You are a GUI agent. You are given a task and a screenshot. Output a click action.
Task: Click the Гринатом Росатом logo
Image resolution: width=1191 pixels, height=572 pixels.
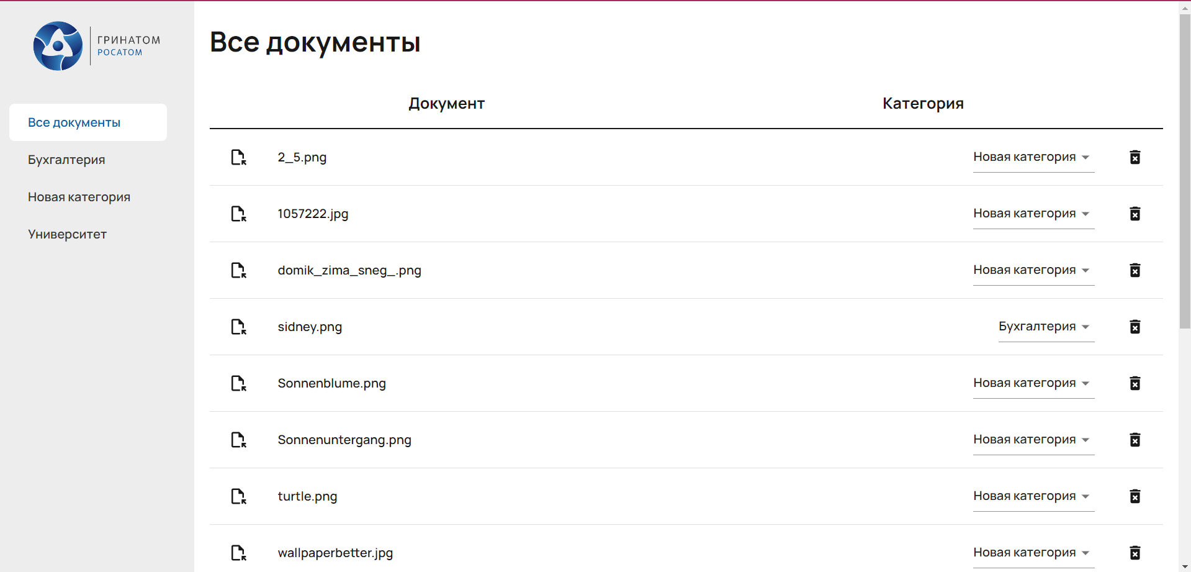tap(96, 46)
